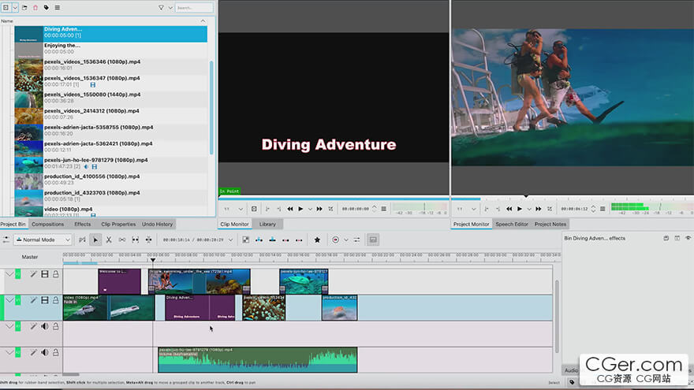Select pexels_videos_1550080 (1440p).mp4 in bin
Viewport: 694px width, 390px height.
click(x=110, y=98)
